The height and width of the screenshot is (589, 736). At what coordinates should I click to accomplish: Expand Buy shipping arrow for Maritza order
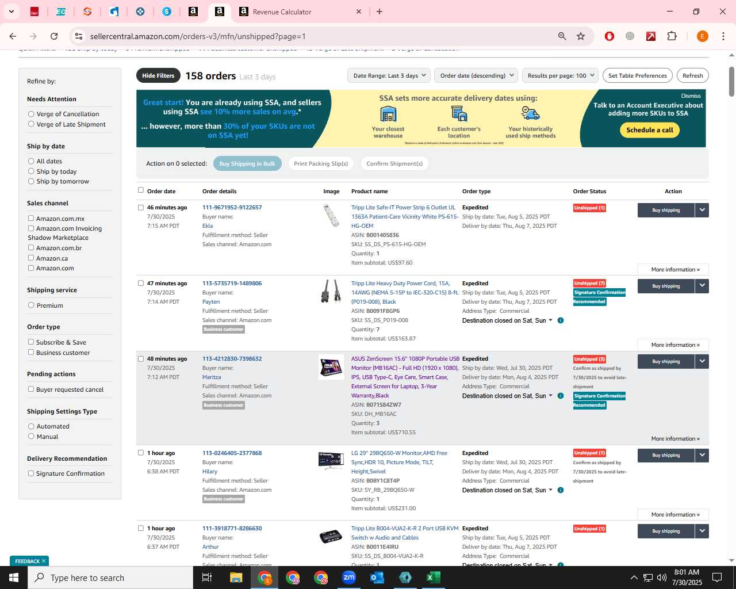tap(702, 361)
